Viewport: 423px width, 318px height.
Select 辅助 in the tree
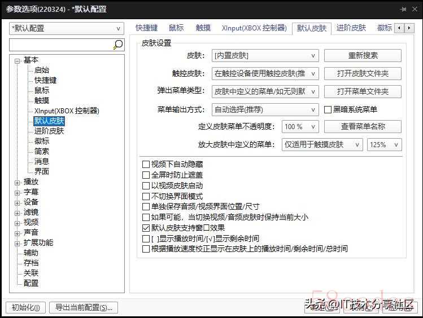[31, 253]
